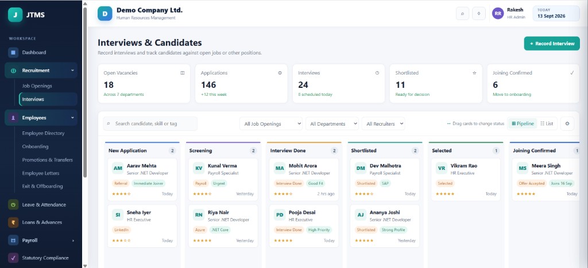
Task: Click the .NET Core tag on Riya Nair
Action: tap(220, 230)
